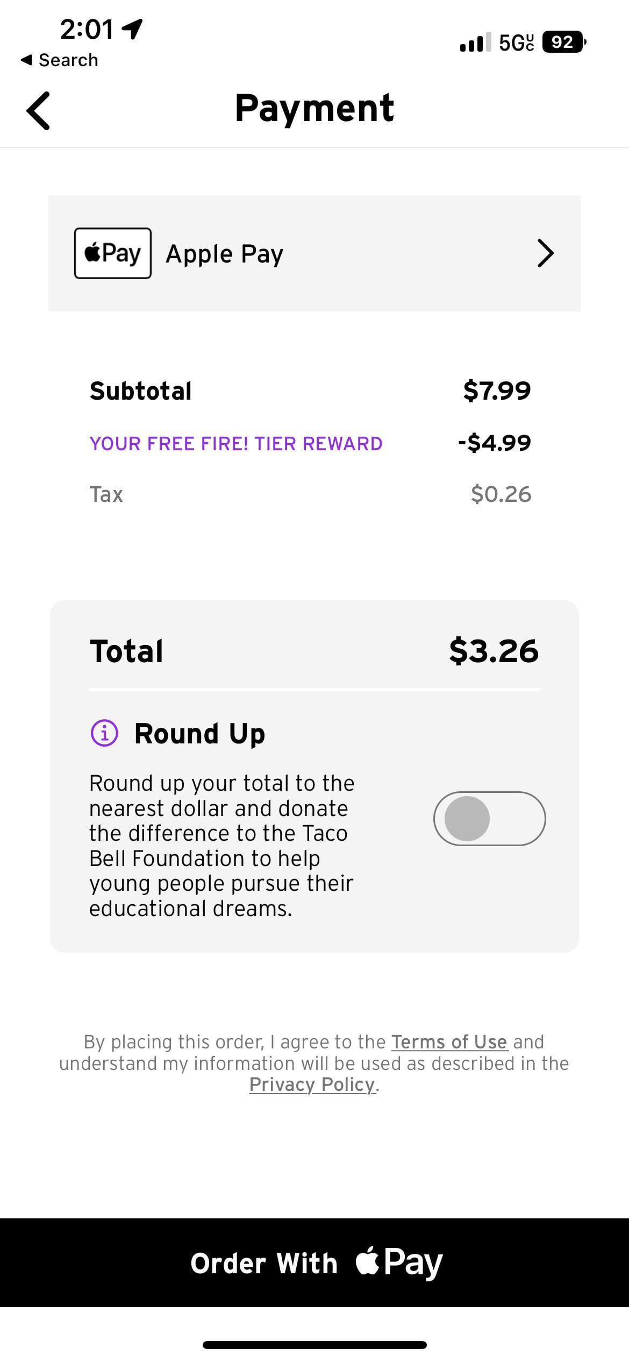
Task: Tap the Apple Pay logo badge
Action: 113,253
